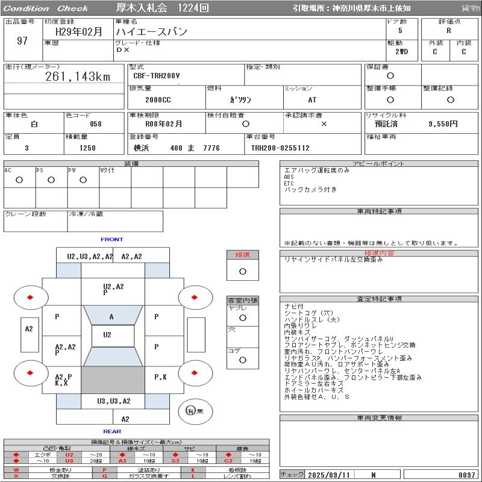Viewport: 482px width, 482px height.
Task: Click appeal point バックカメラ付き
Action: 310,190
